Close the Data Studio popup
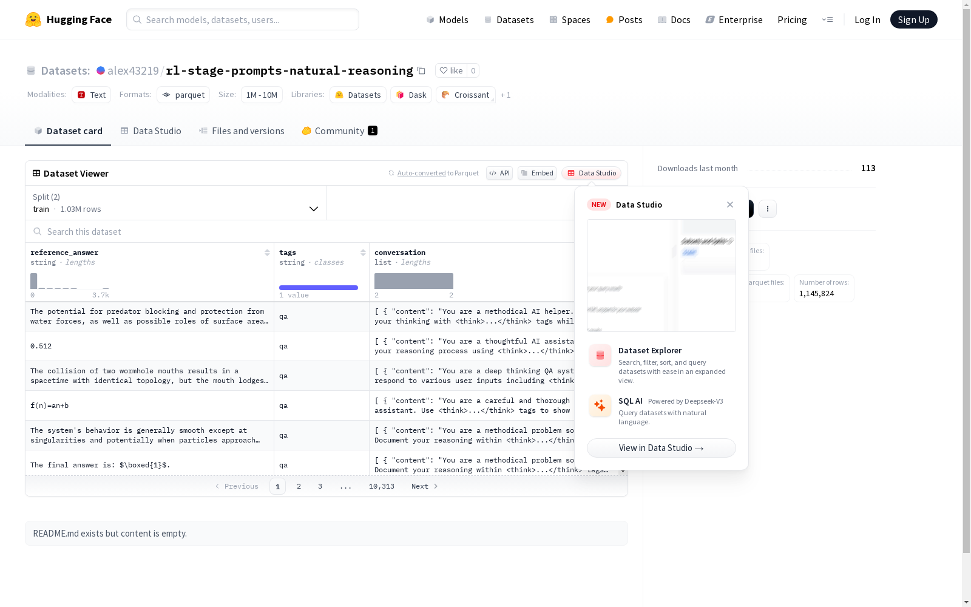971x607 pixels. pos(730,205)
